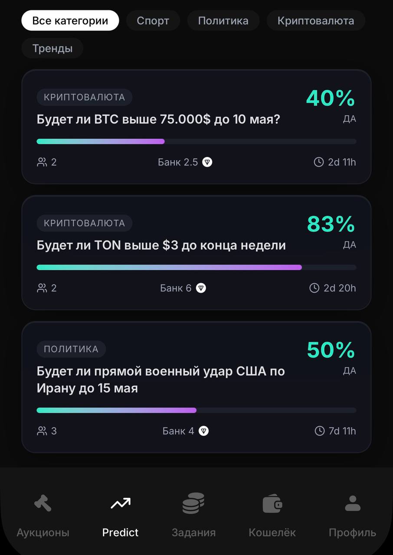Click the clock icon beside 7d 11h
The width and height of the screenshot is (393, 555).
(319, 431)
